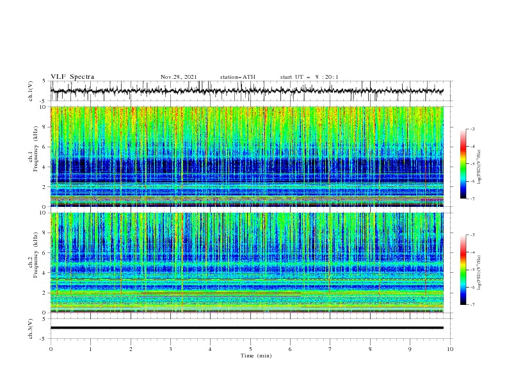Click the ch.2 spectrogram plot
The height and width of the screenshot is (392, 507).
pyautogui.click(x=246, y=263)
